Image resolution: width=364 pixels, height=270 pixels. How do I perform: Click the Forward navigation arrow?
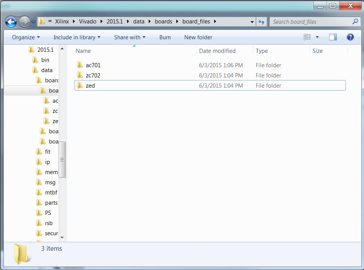[24, 22]
